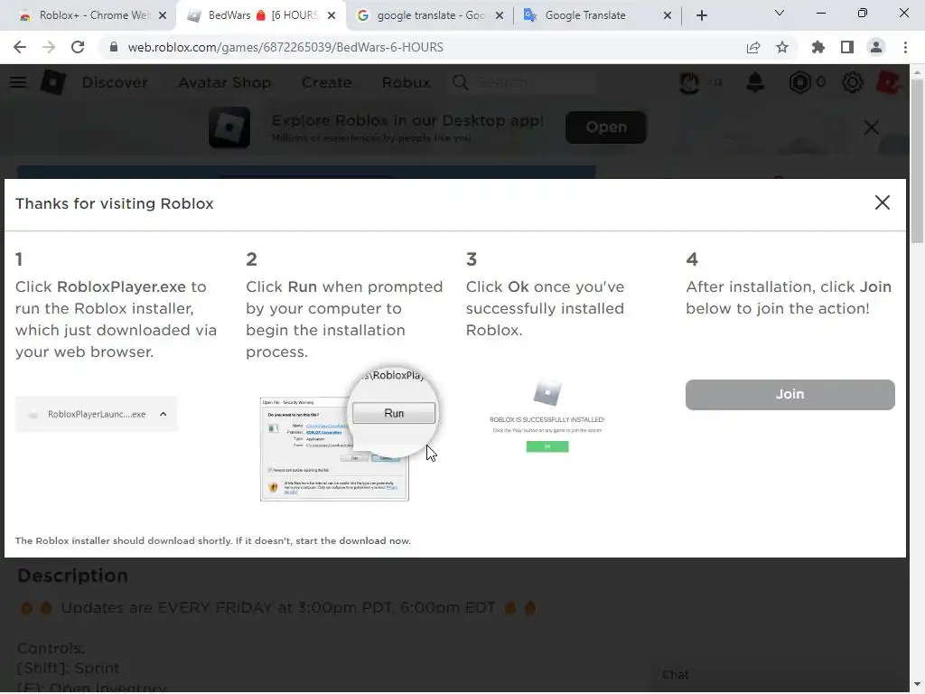This screenshot has width=925, height=694.
Task: Click the padlock site info icon
Action: tap(114, 47)
